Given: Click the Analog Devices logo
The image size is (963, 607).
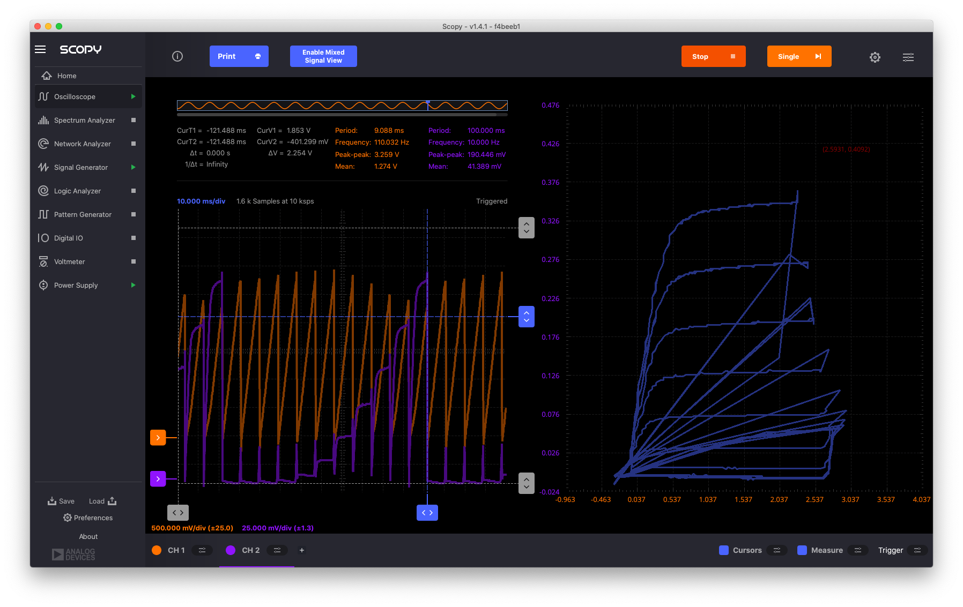Looking at the screenshot, I should (73, 554).
